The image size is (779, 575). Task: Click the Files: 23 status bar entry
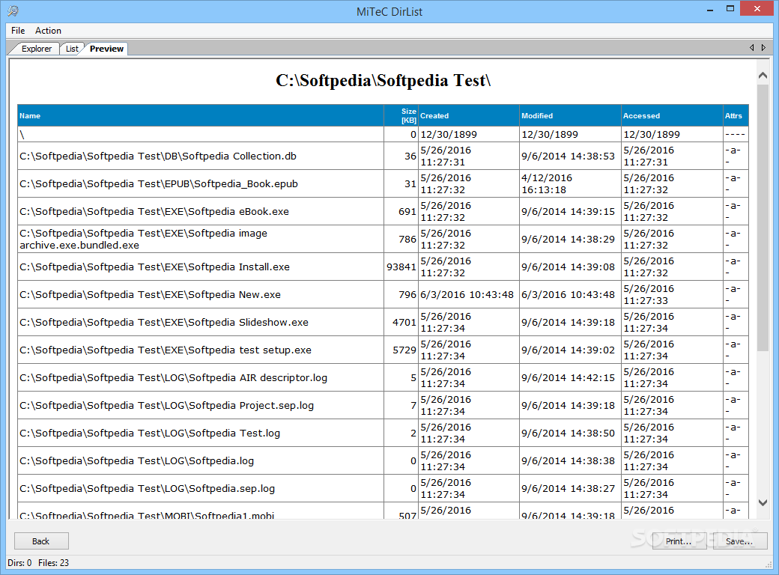[x=54, y=562]
